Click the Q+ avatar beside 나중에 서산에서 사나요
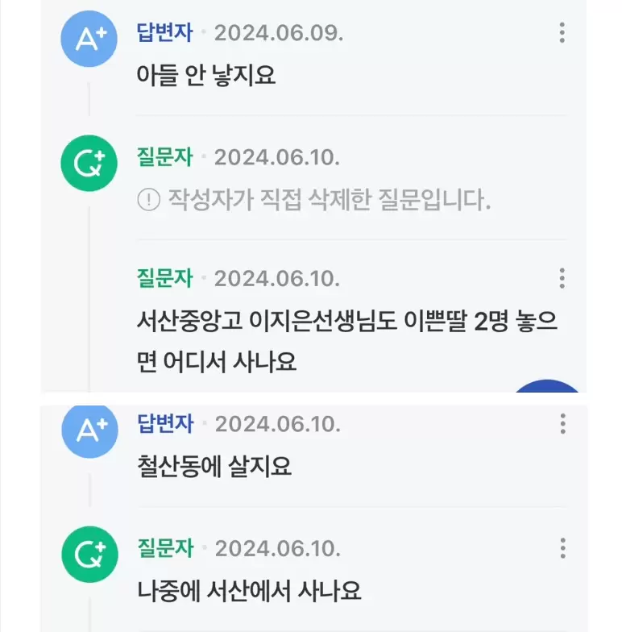This screenshot has height=632, width=622. coord(90,555)
